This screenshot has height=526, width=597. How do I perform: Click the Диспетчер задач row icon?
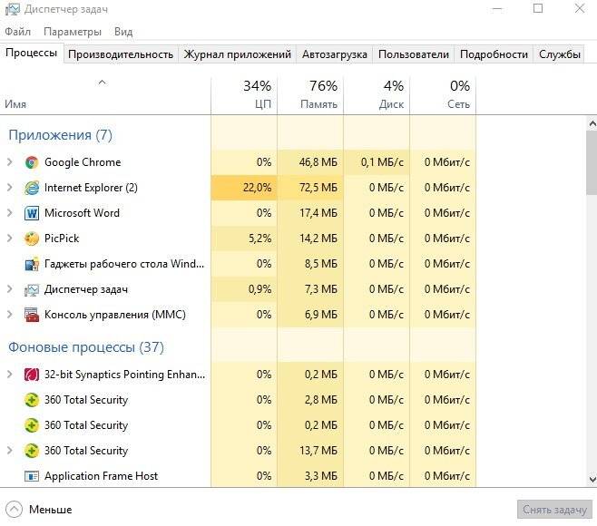pyautogui.click(x=32, y=289)
